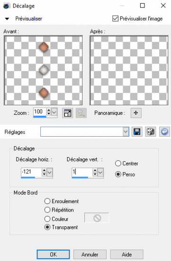The image size is (171, 261).
Task: Open the Réglages presets dropdown
Action: coord(126,132)
